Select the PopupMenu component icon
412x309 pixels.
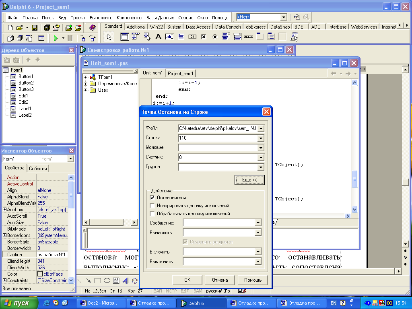(x=147, y=37)
